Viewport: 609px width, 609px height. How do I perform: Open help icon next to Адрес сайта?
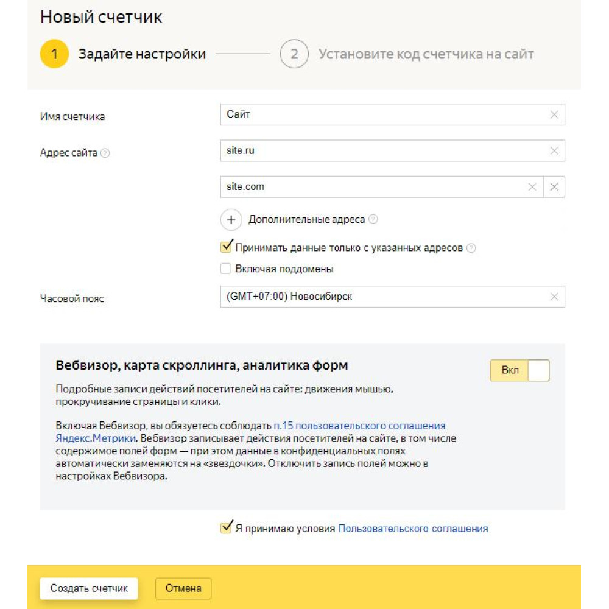[105, 153]
